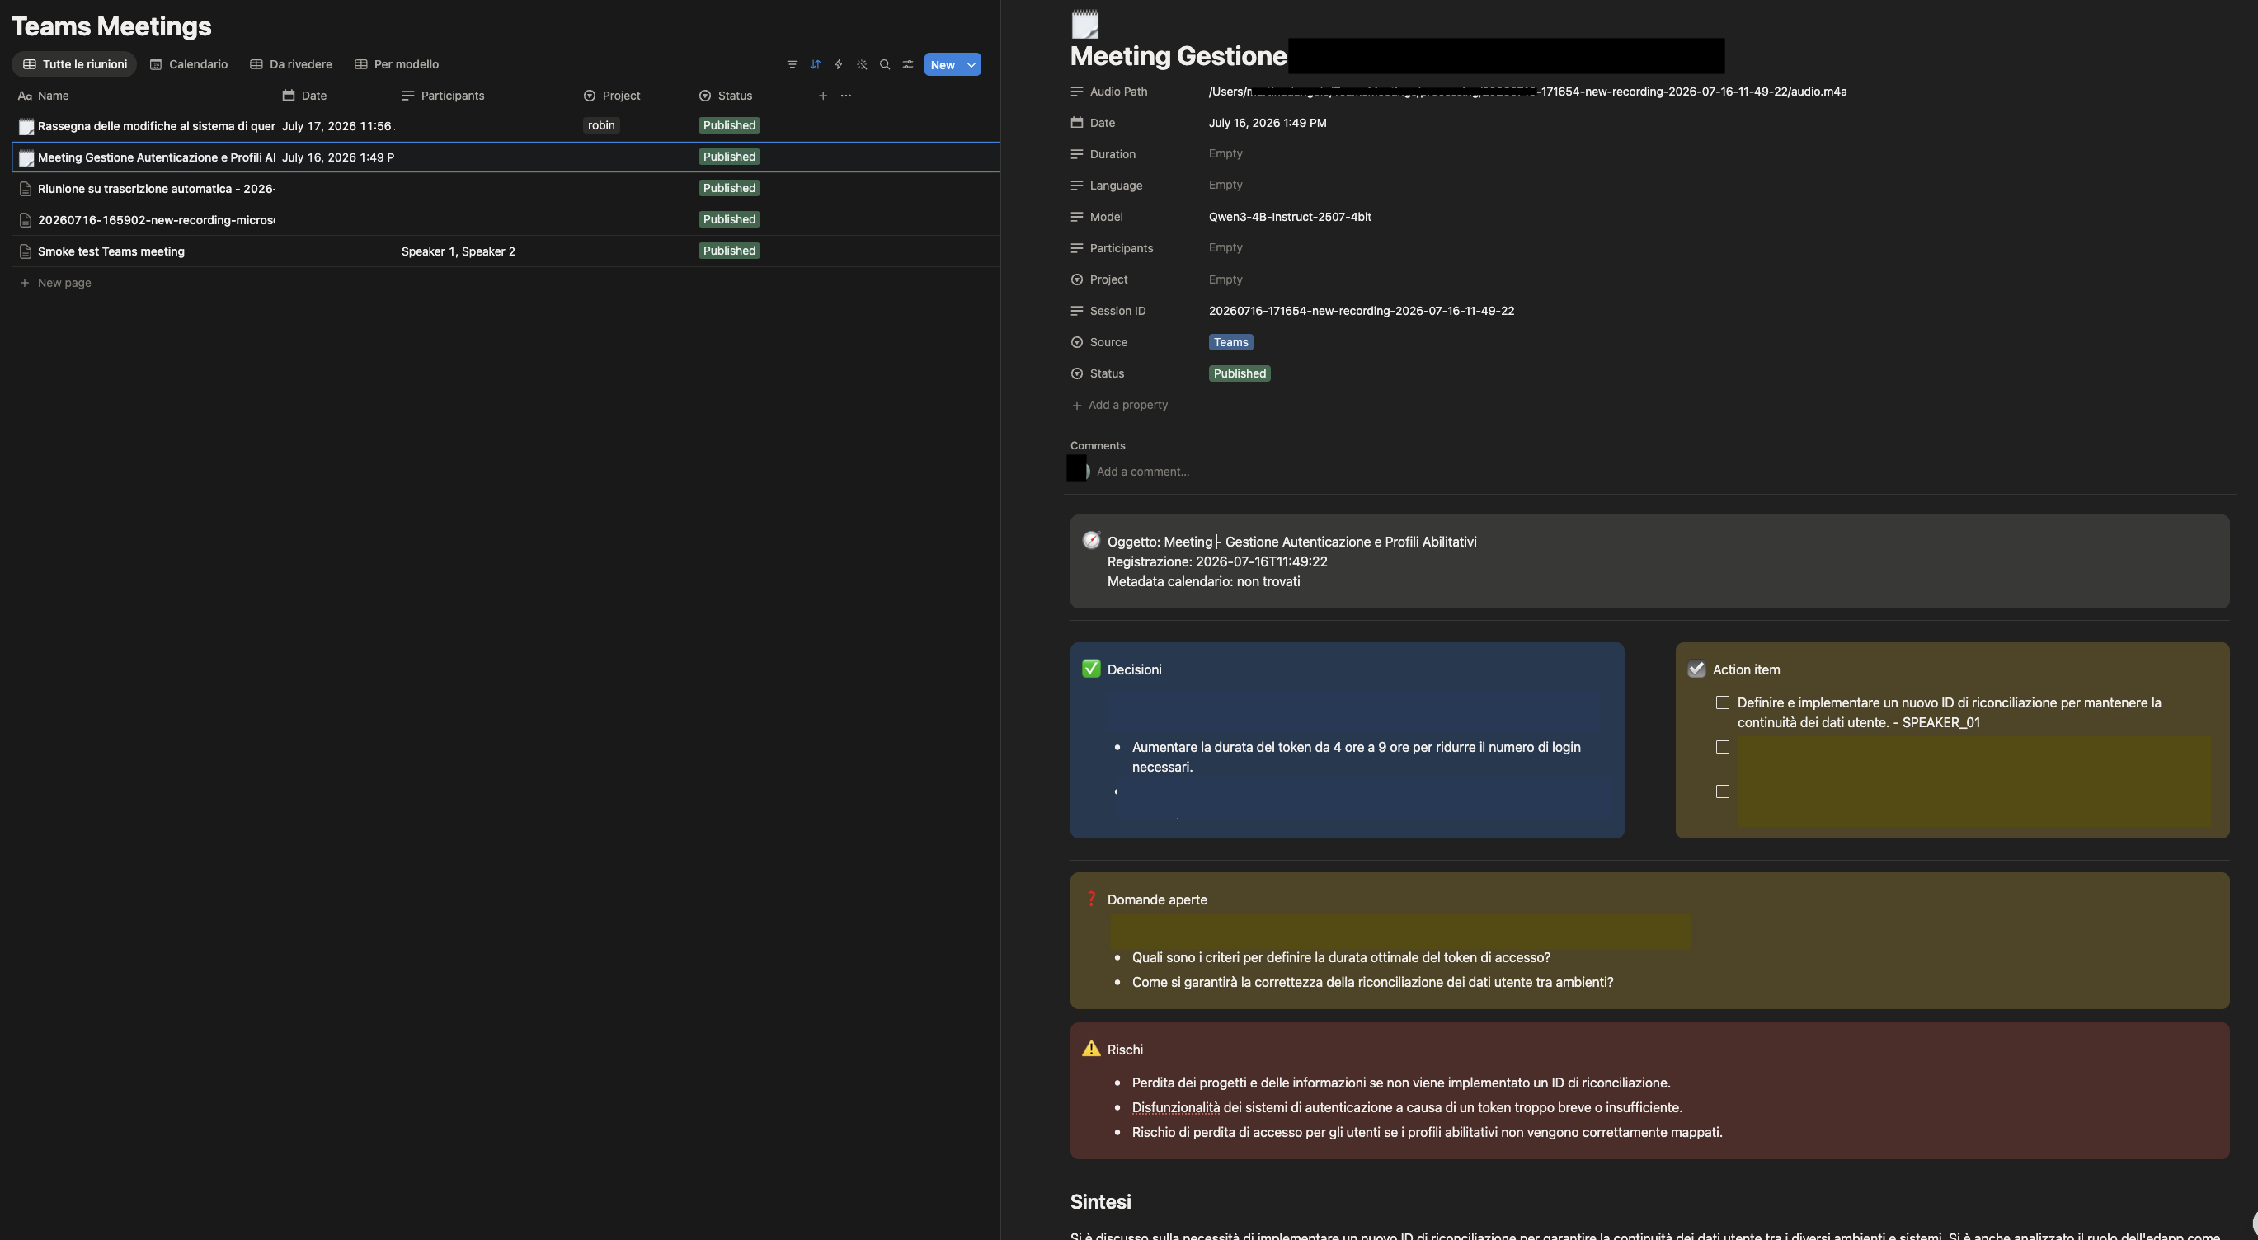Click the sort arrows icon
This screenshot has width=2258, height=1240.
pyautogui.click(x=815, y=64)
